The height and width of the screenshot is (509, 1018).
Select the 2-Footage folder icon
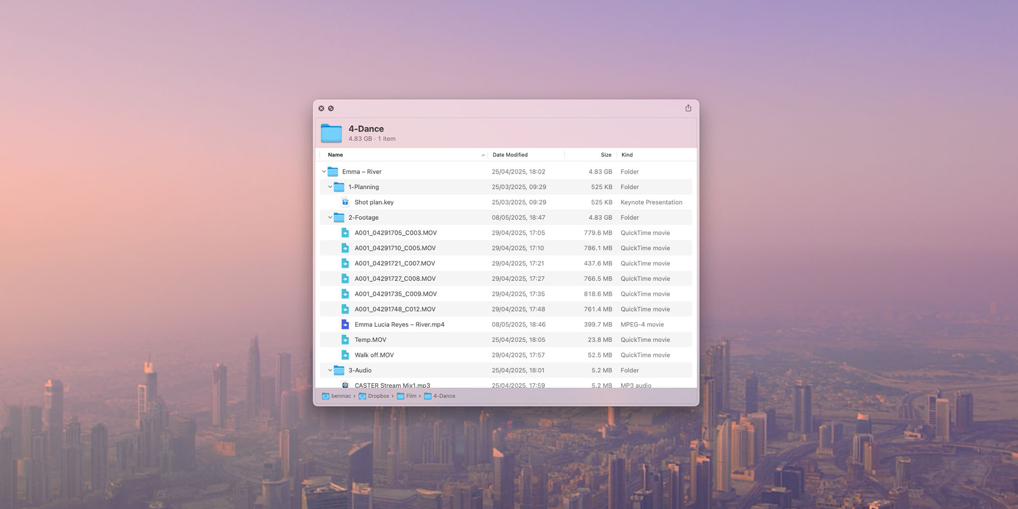pyautogui.click(x=340, y=217)
